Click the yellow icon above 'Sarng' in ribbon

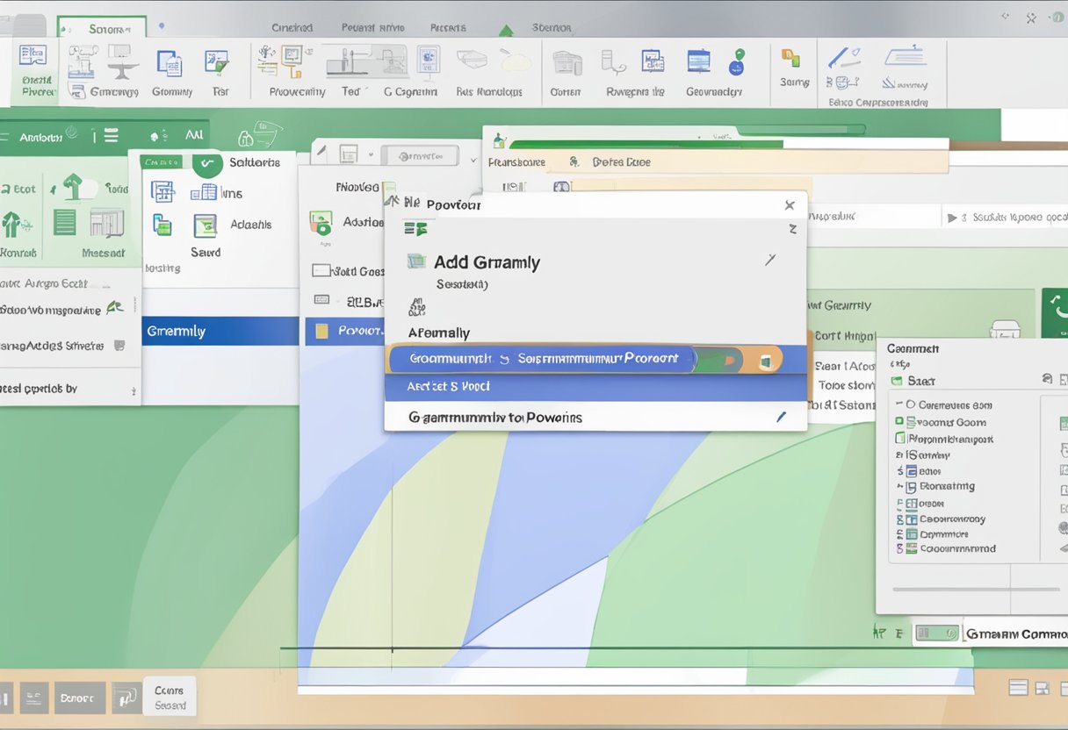[x=790, y=59]
